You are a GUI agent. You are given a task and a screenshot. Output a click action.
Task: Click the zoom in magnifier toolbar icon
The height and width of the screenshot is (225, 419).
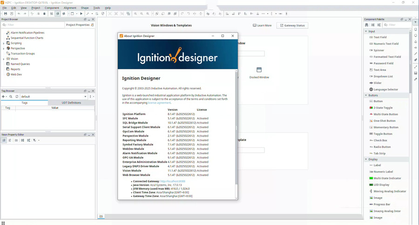(135, 13)
